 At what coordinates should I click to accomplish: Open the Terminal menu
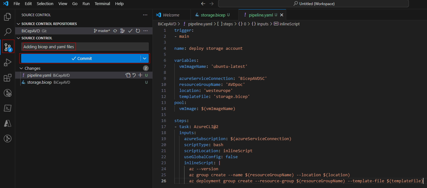coord(102,4)
